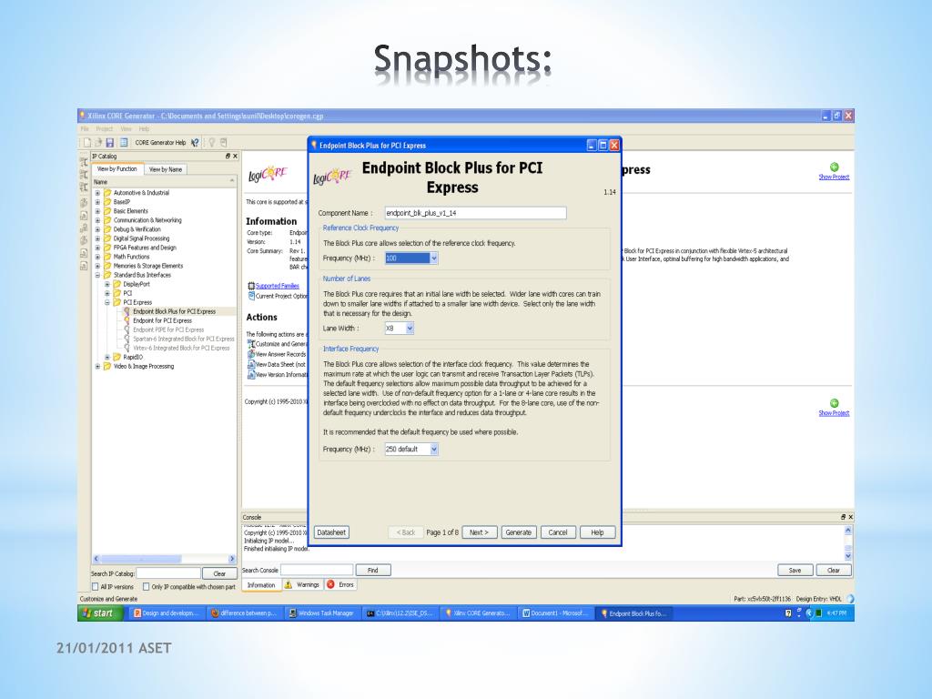Image resolution: width=932 pixels, height=699 pixels.
Task: Expand the Automotive & Industrial tree node
Action: point(97,193)
